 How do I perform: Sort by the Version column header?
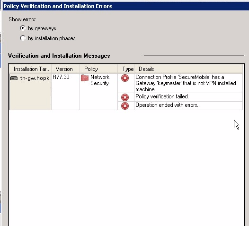click(65, 69)
